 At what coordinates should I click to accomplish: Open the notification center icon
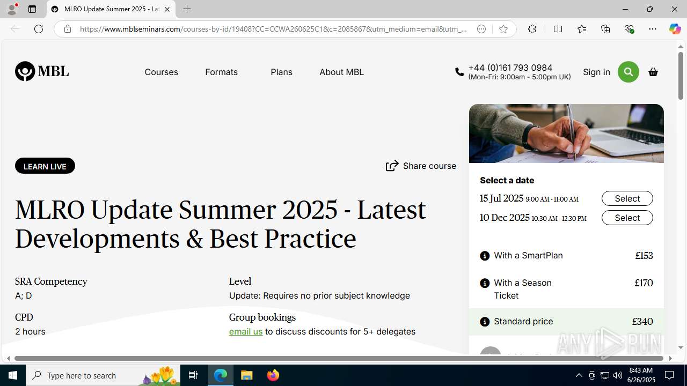(669, 375)
